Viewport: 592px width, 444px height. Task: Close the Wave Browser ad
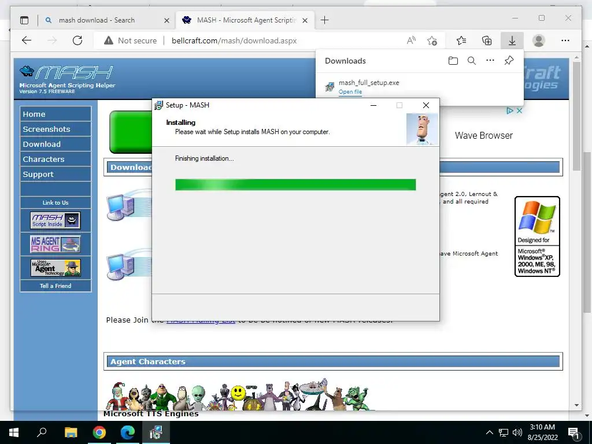520,110
